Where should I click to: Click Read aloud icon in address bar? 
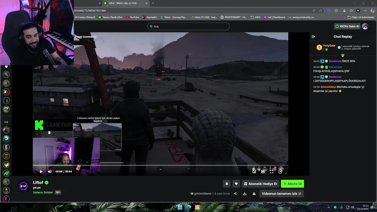pos(314,11)
